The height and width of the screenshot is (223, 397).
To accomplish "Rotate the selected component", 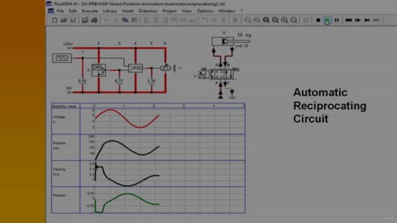I will 205,20.
